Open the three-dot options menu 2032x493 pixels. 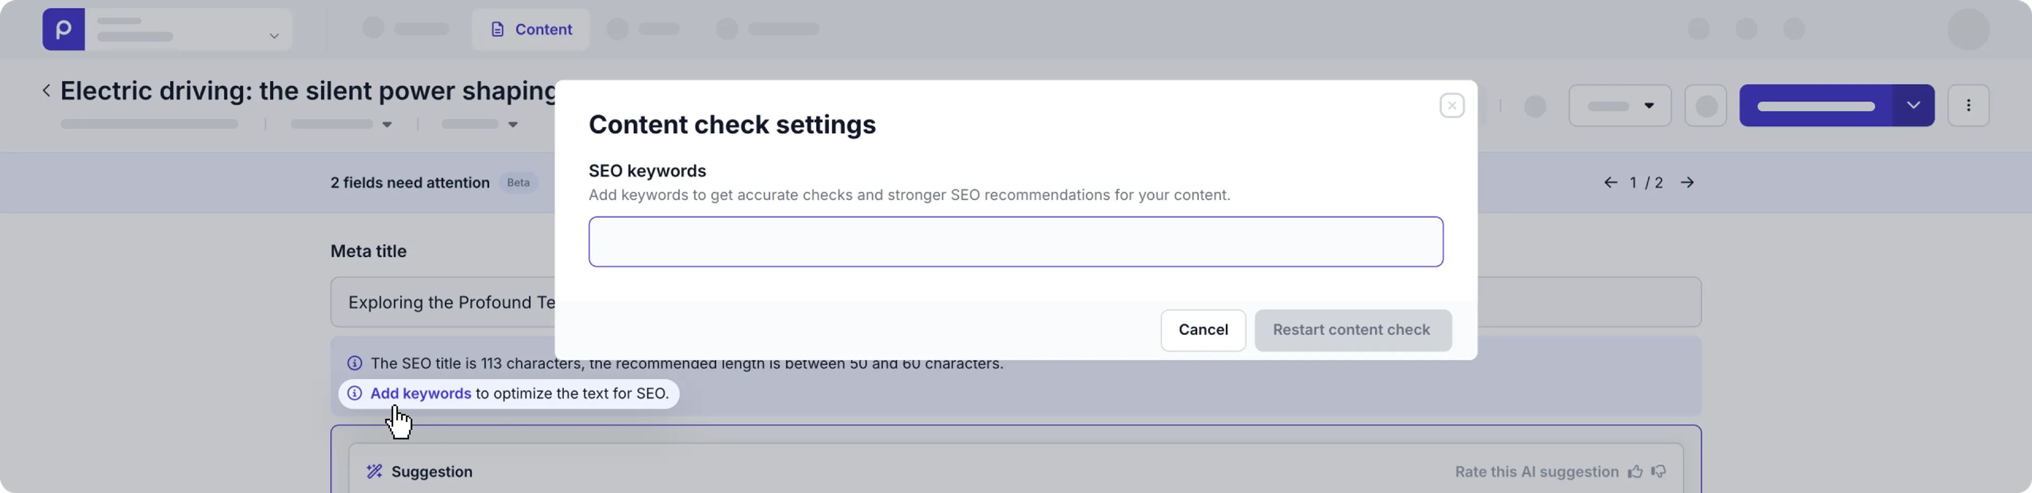[1969, 105]
